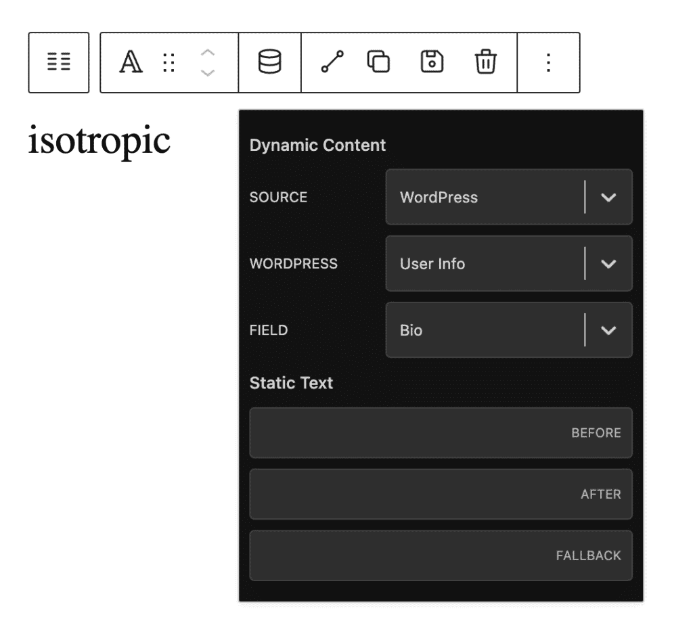The width and height of the screenshot is (693, 638).
Task: Click the duplicate block icon
Action: (x=378, y=62)
